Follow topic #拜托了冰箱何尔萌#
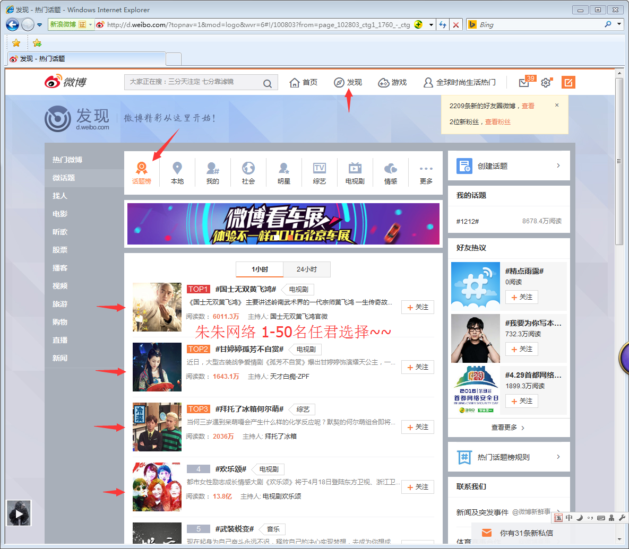The image size is (629, 549). pyautogui.click(x=418, y=427)
